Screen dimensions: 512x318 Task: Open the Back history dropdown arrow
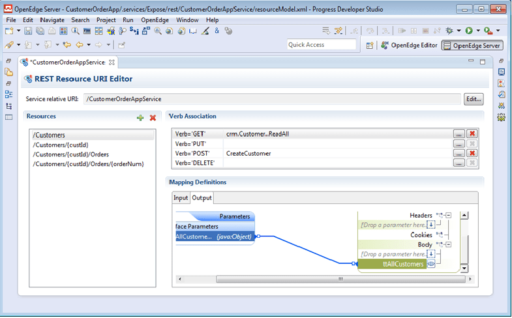89,45
